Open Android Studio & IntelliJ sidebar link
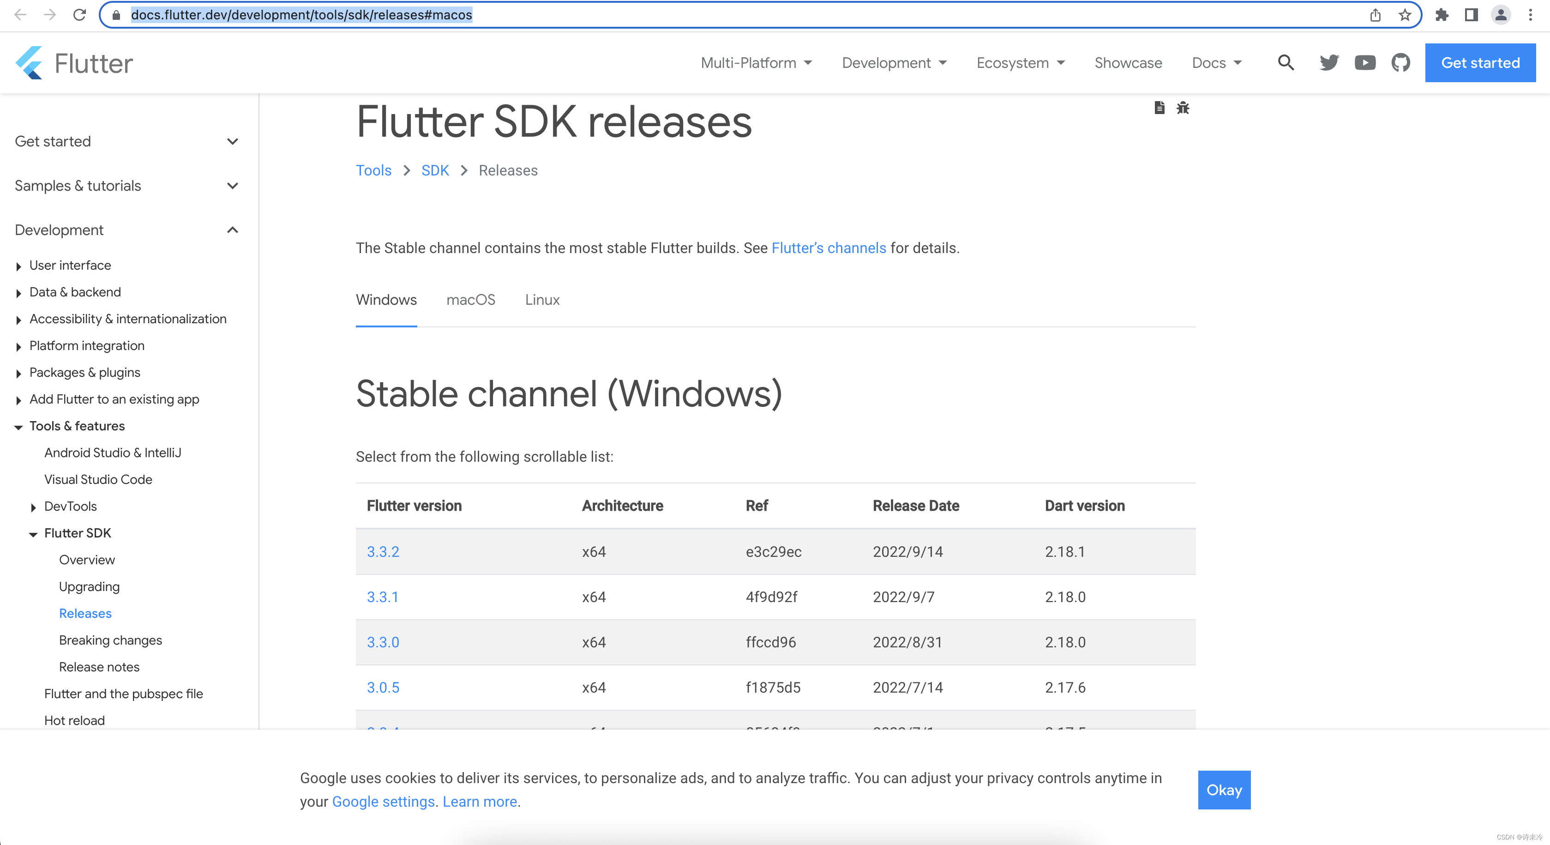The width and height of the screenshot is (1550, 845). pos(113,453)
